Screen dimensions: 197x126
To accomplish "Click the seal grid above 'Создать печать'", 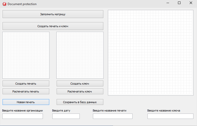I will [x=26, y=55].
